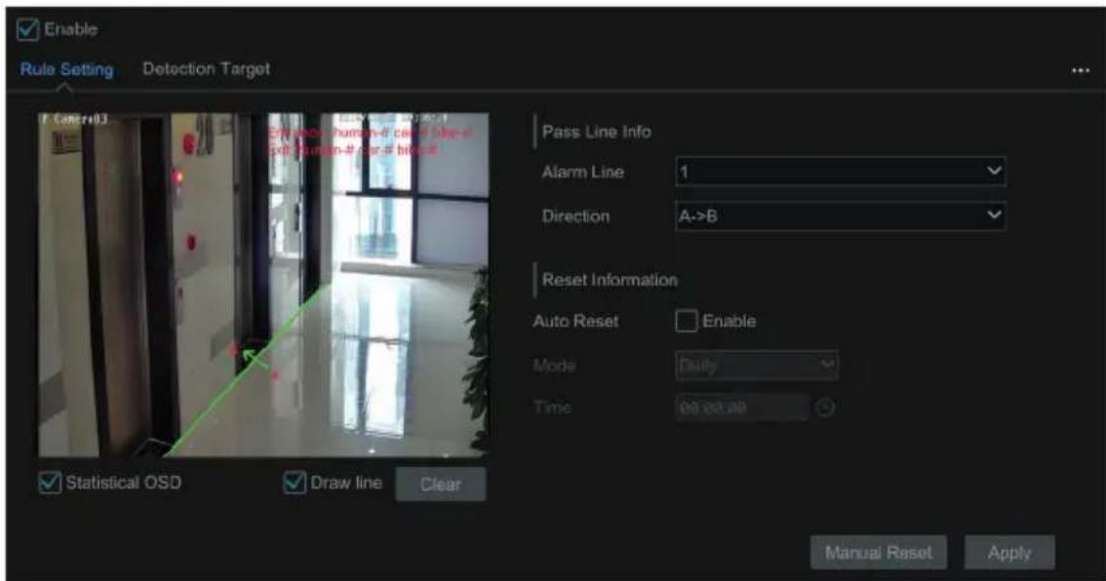
Task: Uncheck the top Enable checkbox
Action: click(x=27, y=29)
